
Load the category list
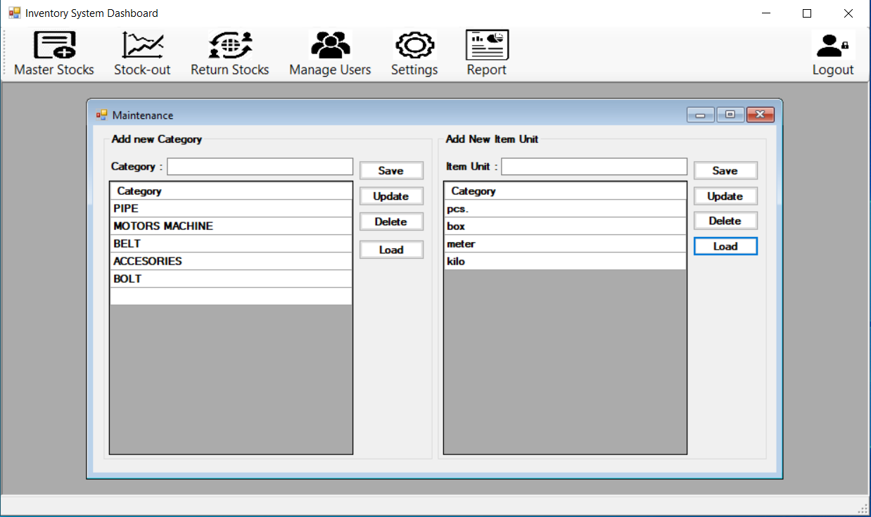point(391,250)
